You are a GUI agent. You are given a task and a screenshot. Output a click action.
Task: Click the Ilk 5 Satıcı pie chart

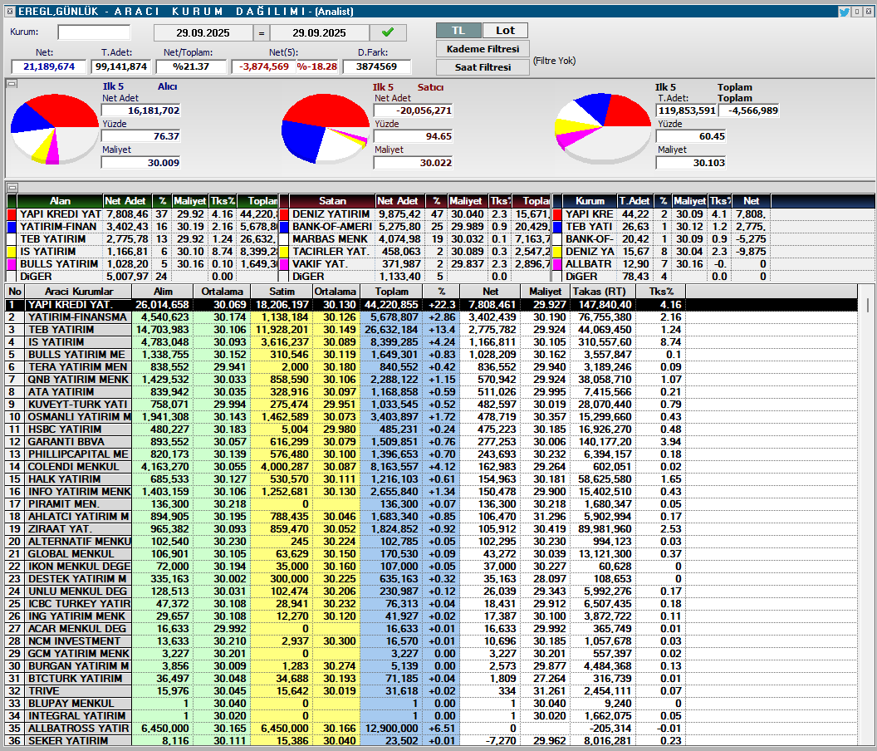[326, 130]
